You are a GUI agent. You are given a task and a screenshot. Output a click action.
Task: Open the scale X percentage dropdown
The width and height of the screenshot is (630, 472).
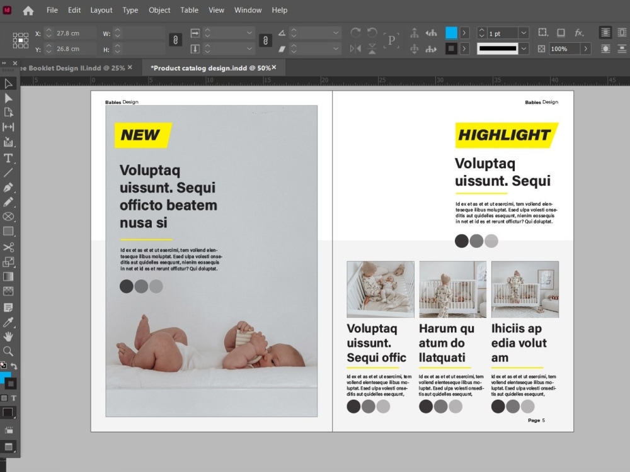(249, 33)
